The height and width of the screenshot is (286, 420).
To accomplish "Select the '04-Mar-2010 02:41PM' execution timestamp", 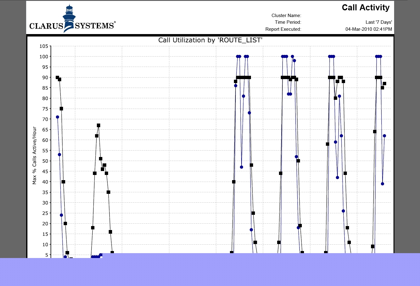I will 369,29.
